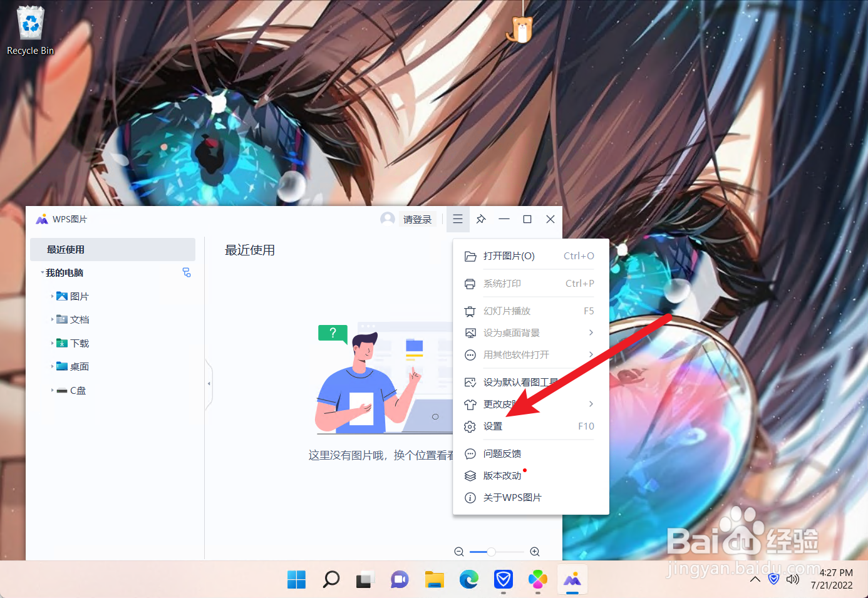Image resolution: width=868 pixels, height=598 pixels.
Task: Select 最近使用 in the sidebar
Action: pos(113,249)
